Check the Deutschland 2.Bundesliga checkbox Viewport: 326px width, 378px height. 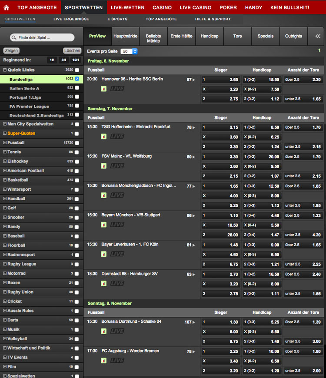77,115
